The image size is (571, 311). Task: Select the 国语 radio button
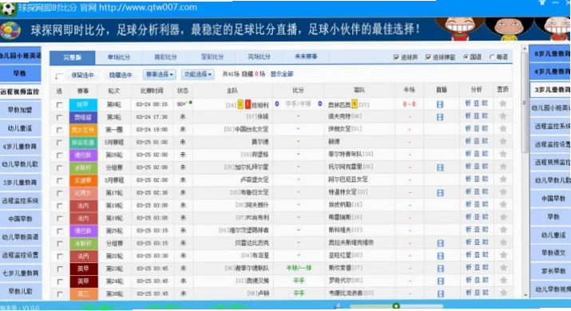point(466,57)
